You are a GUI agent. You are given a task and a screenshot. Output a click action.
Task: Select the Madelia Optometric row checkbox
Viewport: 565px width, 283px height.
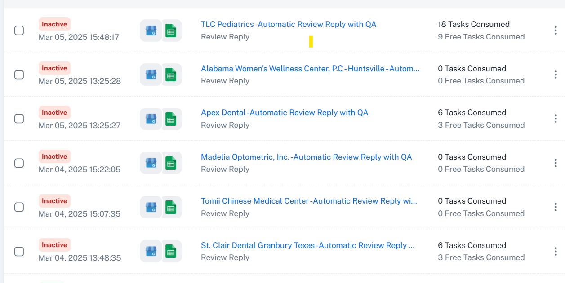click(x=19, y=163)
